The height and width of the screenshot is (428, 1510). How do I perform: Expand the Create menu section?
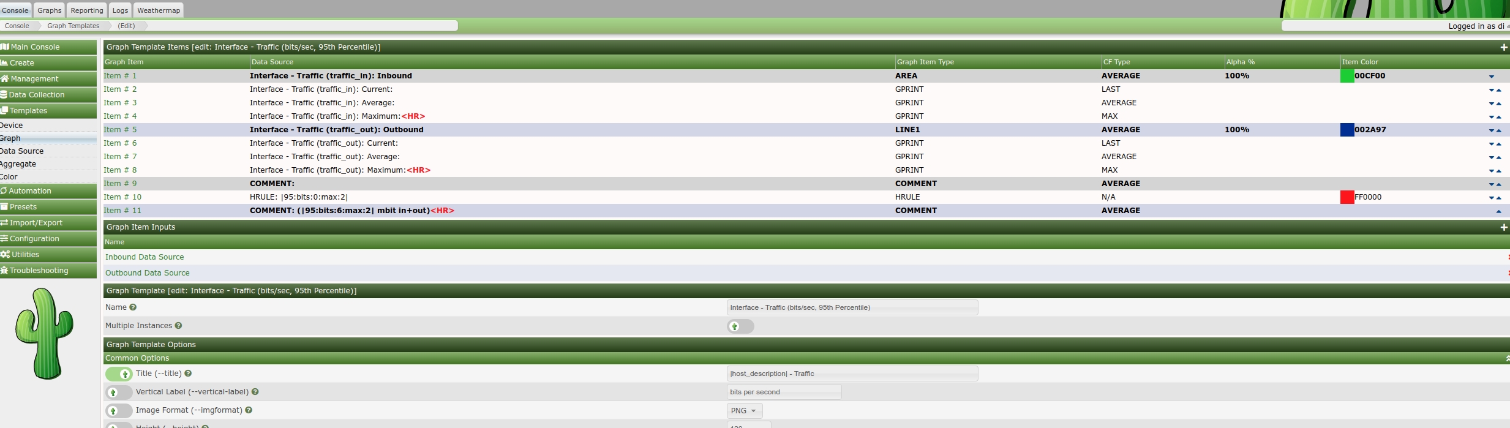click(48, 63)
